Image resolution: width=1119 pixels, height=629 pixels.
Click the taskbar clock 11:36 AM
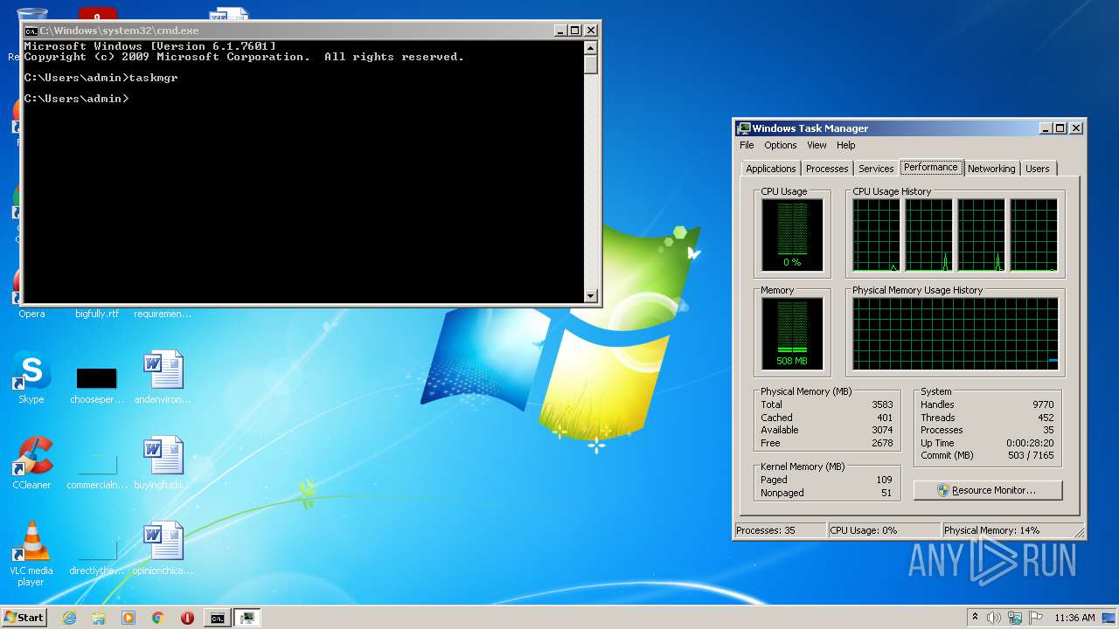pyautogui.click(x=1074, y=618)
